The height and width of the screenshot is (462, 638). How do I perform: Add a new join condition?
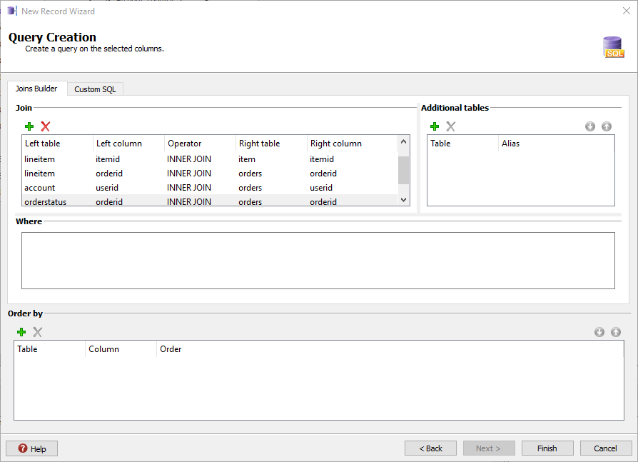click(x=29, y=126)
